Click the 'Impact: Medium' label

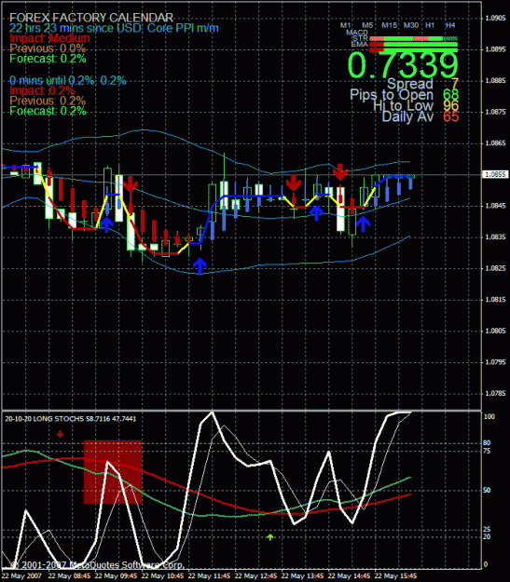[x=49, y=38]
